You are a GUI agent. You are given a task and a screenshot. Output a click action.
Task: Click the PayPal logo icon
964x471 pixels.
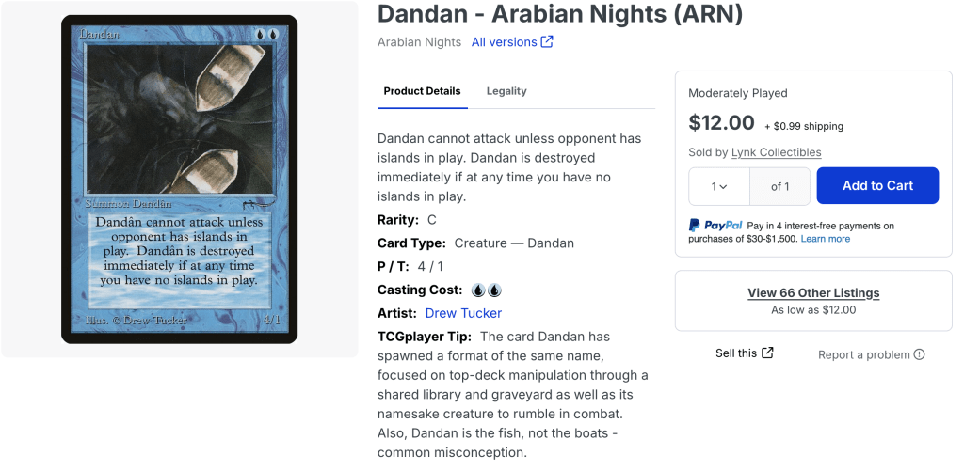[695, 226]
